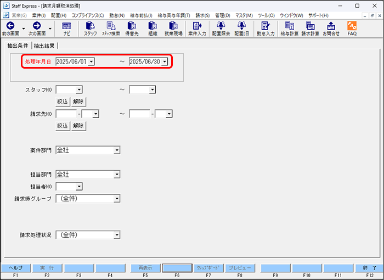Open the コンプライアンス(C) menu
Viewport: 384px width, 280px height.
tap(88, 15)
